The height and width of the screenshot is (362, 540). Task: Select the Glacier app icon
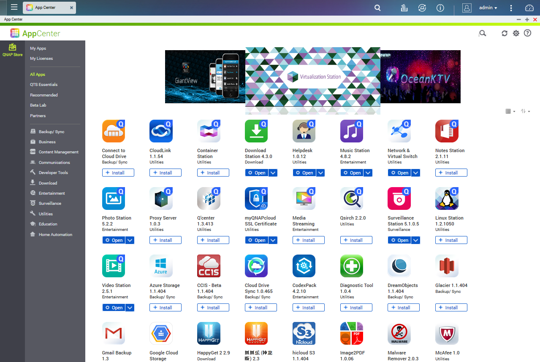[x=447, y=266]
